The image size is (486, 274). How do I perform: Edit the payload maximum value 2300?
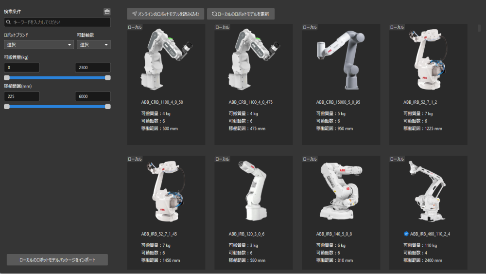pyautogui.click(x=93, y=67)
